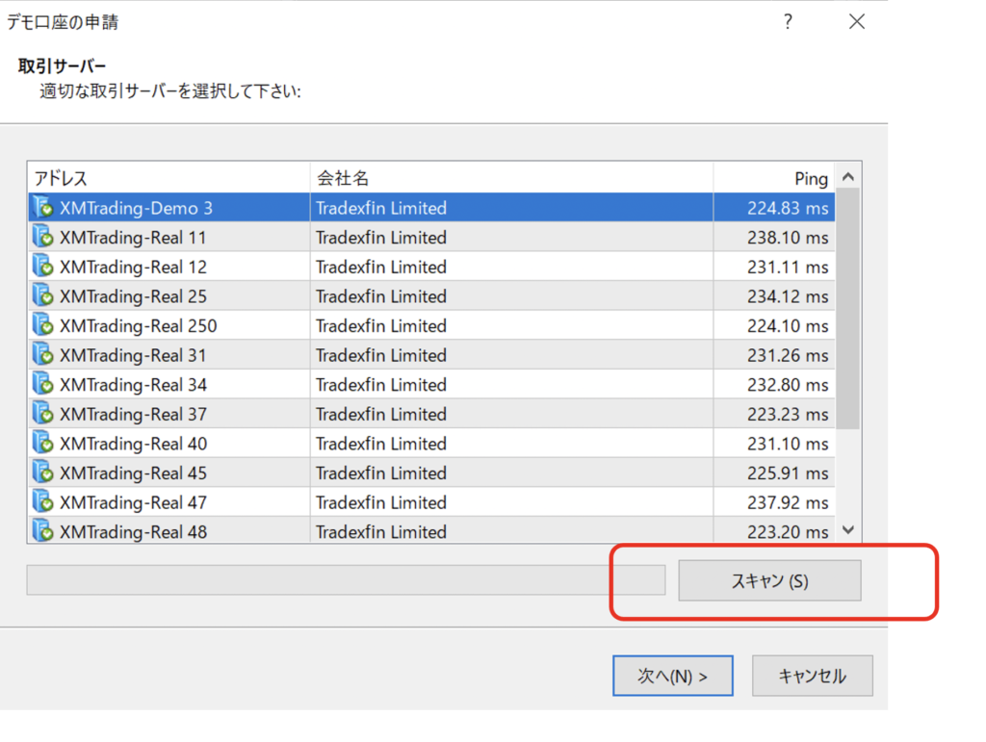Proceed with the 次へ(N) > button

[x=673, y=676]
